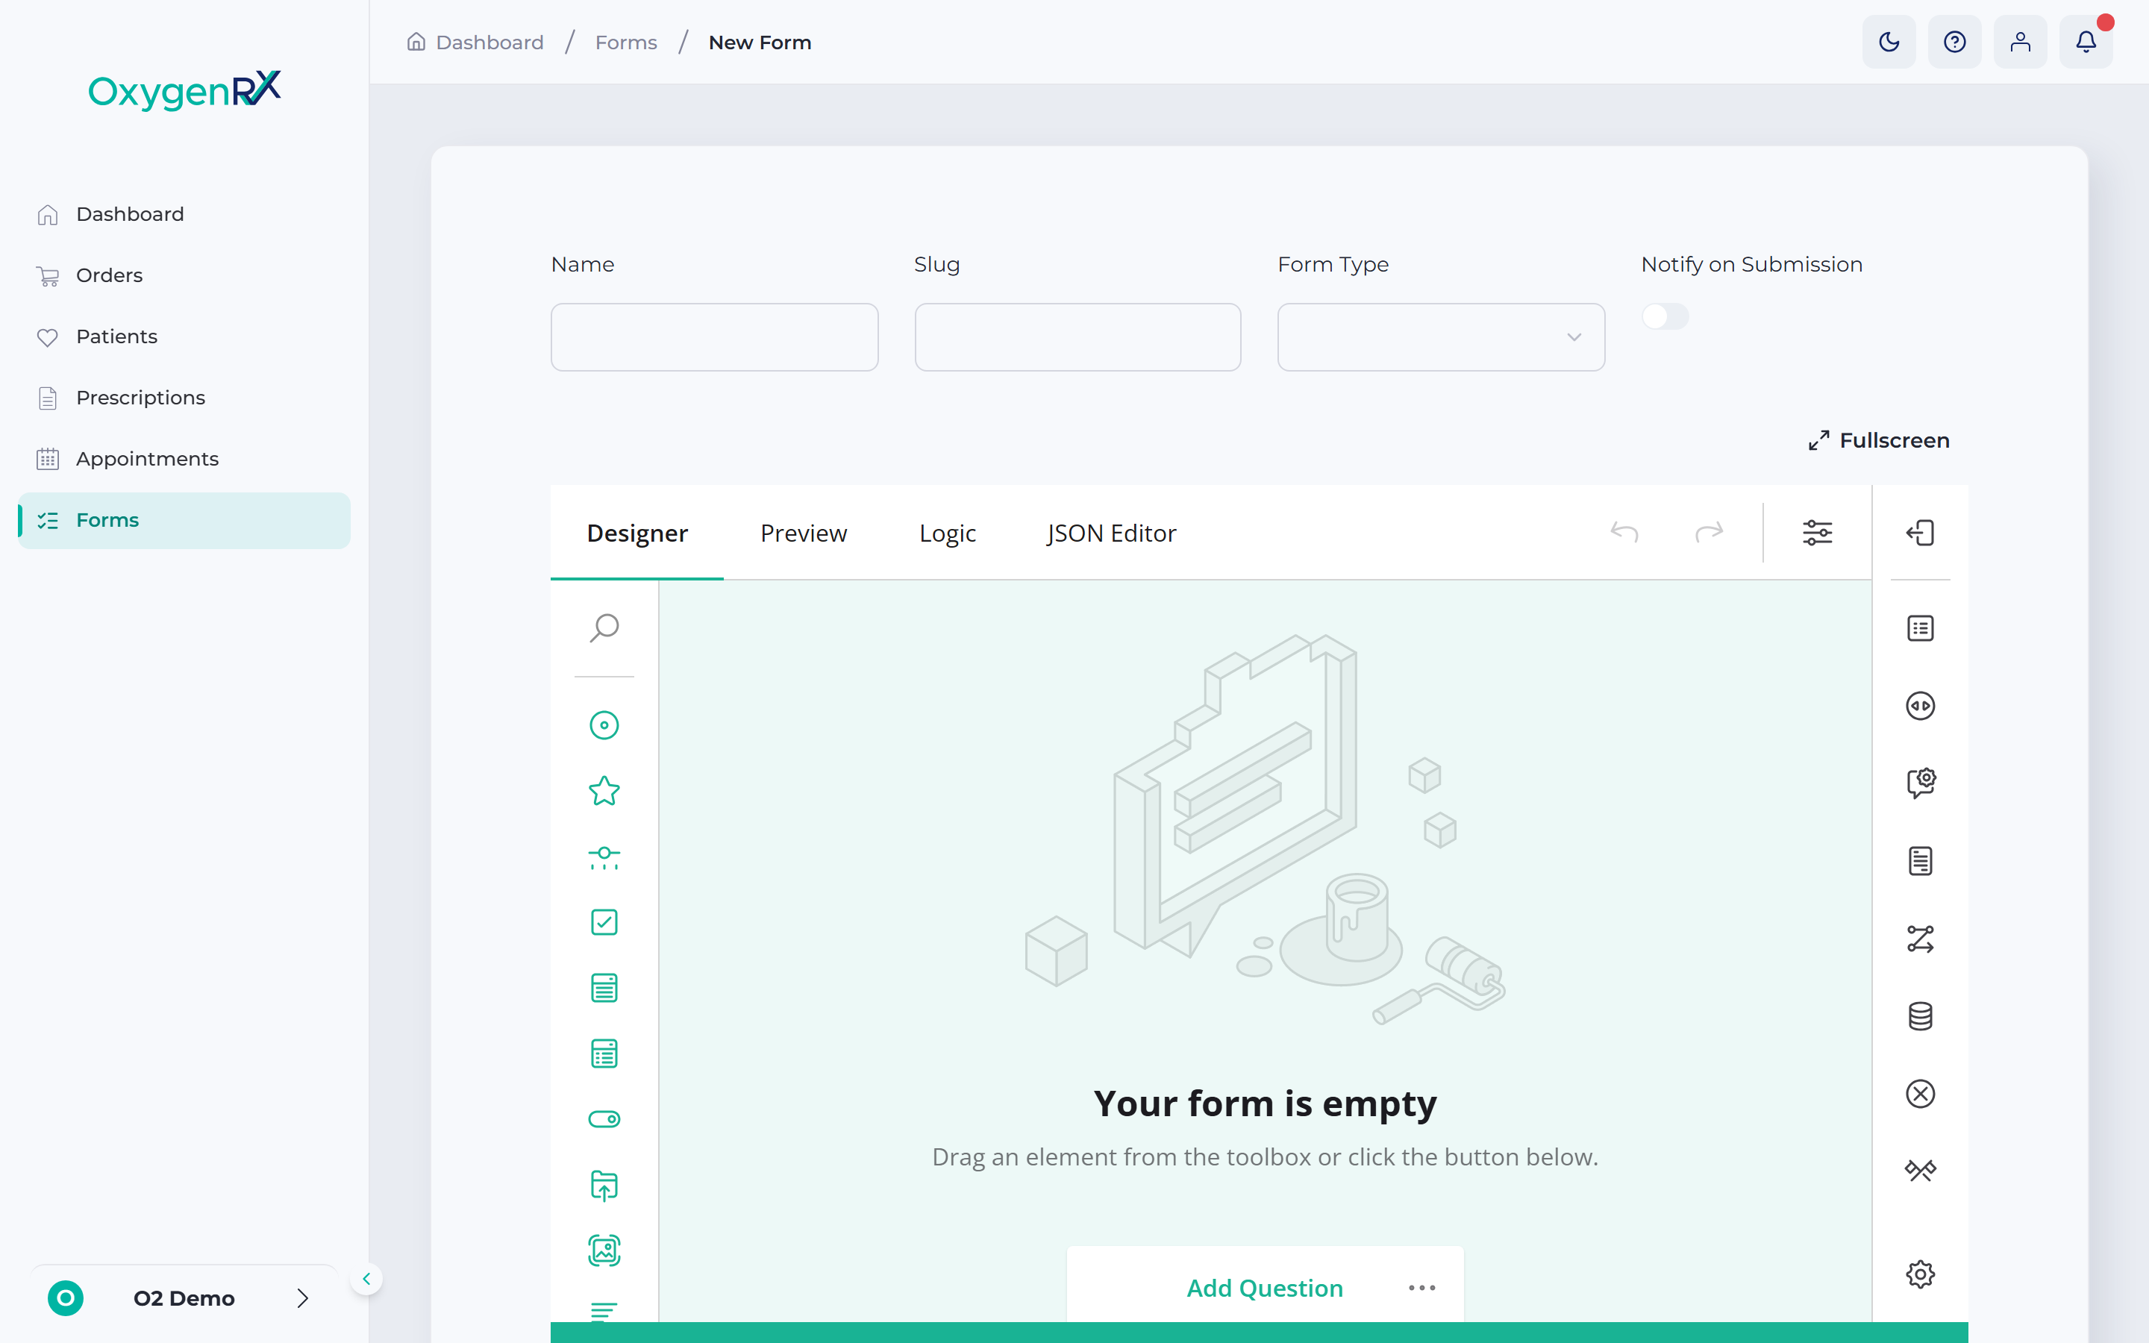Focus the Name input field
Image resolution: width=2149 pixels, height=1343 pixels.
pos(714,337)
